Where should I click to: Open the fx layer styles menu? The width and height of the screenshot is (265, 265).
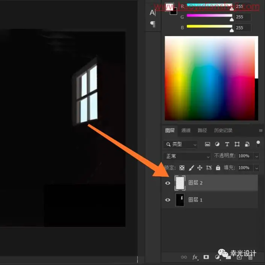point(195,257)
